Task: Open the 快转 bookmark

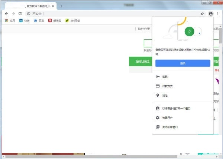Action: [x=24, y=20]
